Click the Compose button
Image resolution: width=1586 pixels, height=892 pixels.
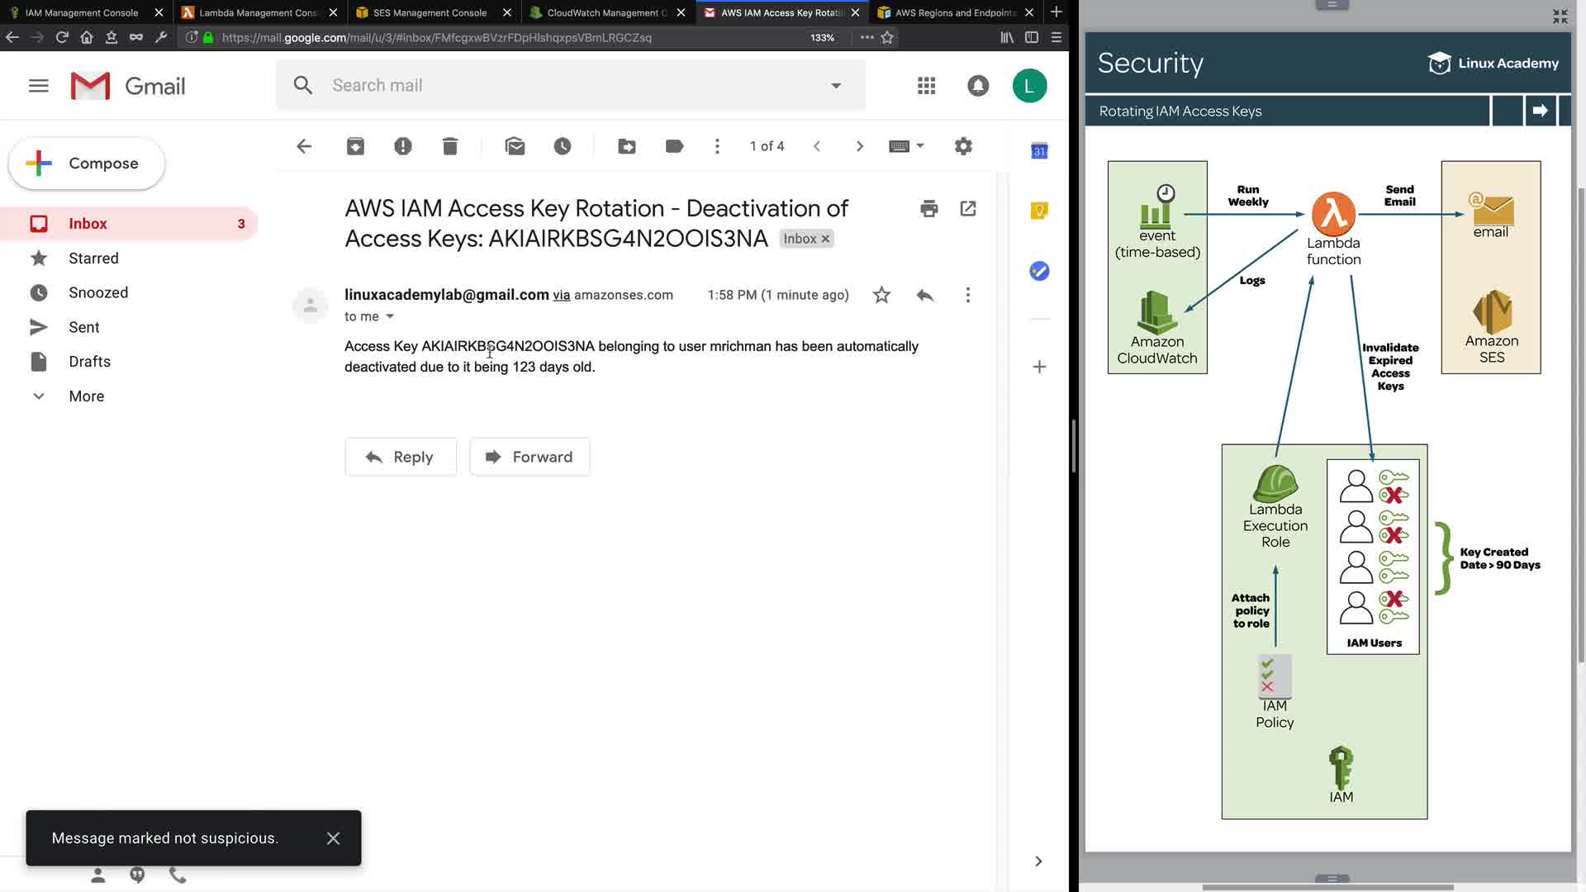[x=87, y=164]
